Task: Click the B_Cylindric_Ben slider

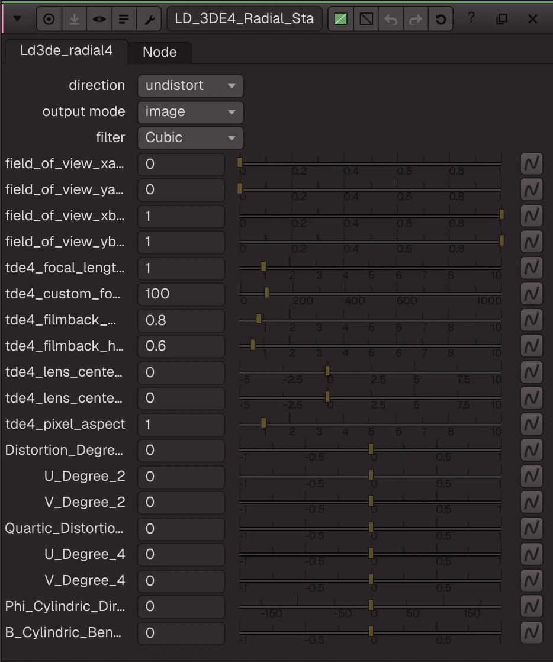Action: pos(370,632)
